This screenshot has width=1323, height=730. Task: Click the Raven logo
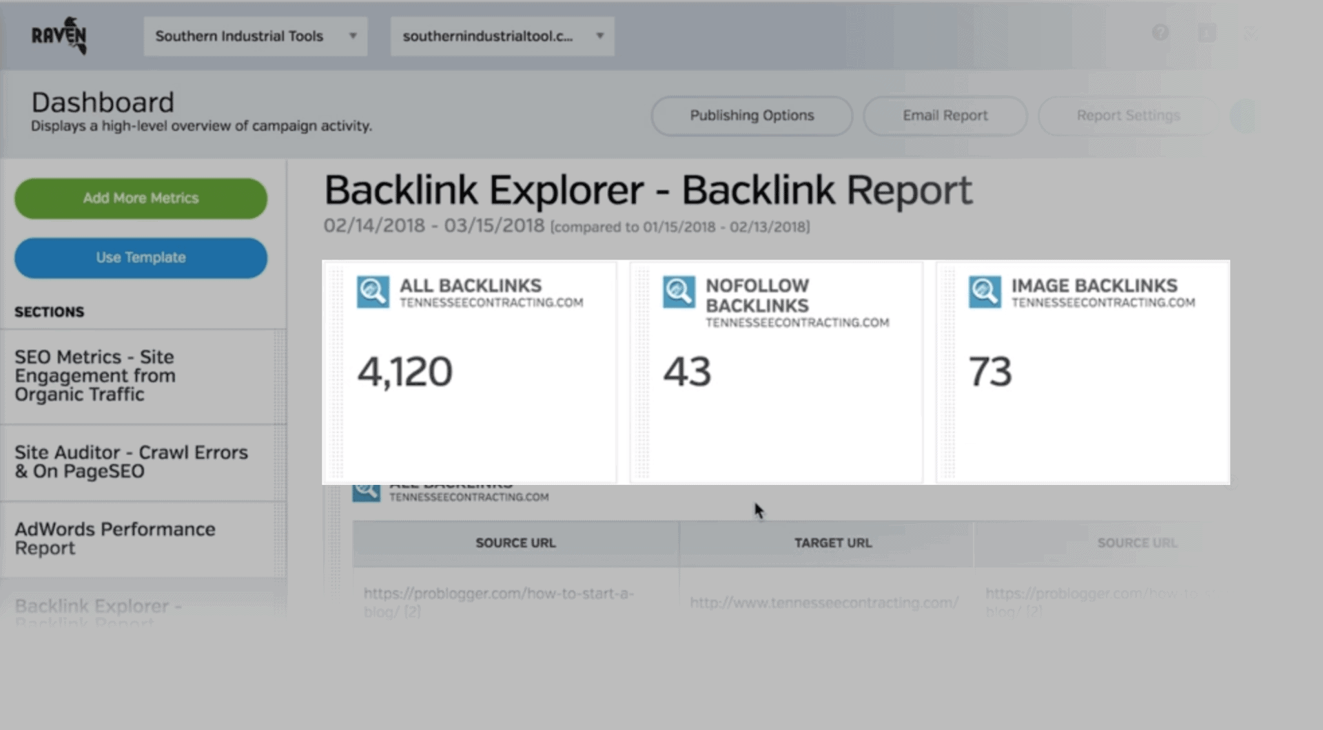tap(59, 36)
